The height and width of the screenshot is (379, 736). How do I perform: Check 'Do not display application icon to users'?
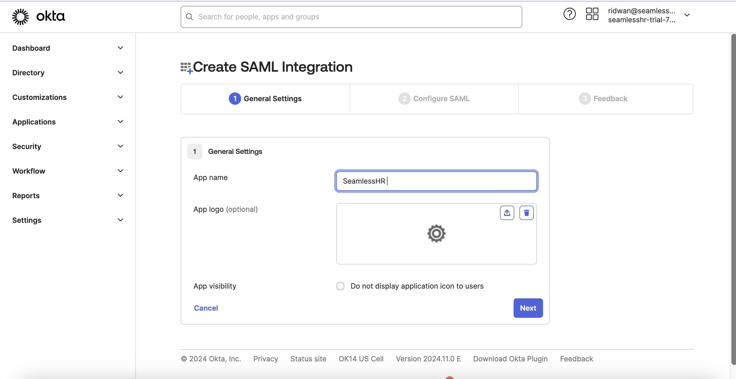point(340,286)
